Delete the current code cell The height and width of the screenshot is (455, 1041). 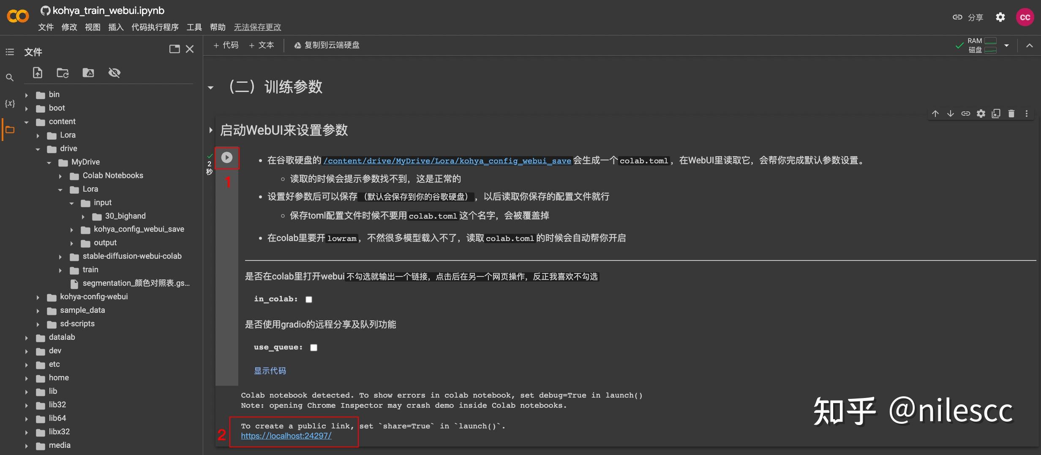click(x=1011, y=113)
